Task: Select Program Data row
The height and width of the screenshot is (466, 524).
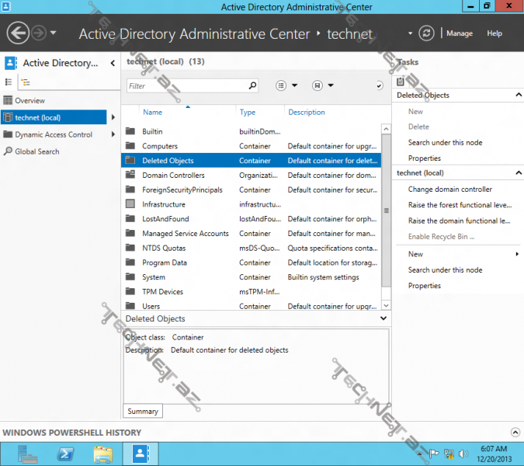Action: [x=251, y=263]
